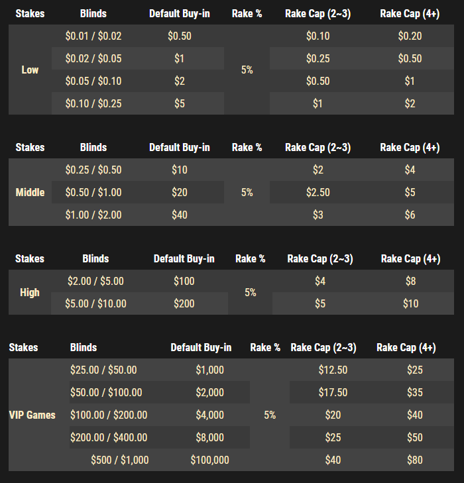464x483 pixels.
Task: Click the $100 default buy-in cell
Action: click(x=184, y=281)
